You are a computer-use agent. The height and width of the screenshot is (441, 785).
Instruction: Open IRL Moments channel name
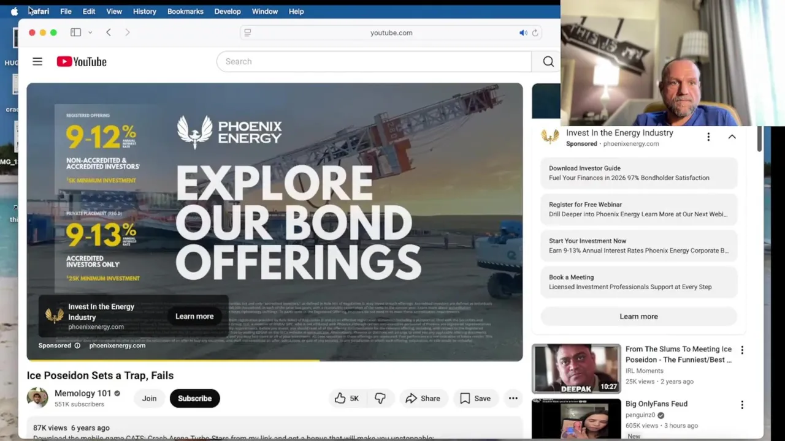pyautogui.click(x=645, y=371)
